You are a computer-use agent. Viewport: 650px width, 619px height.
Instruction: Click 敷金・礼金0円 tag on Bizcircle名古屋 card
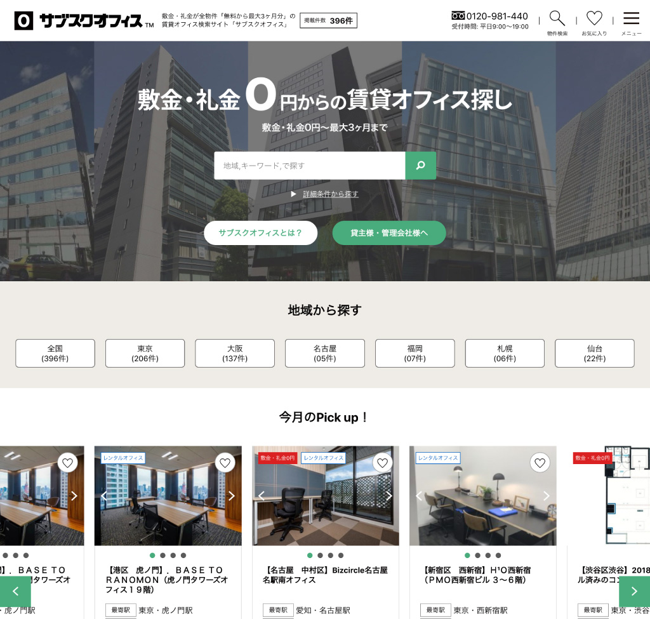[278, 458]
